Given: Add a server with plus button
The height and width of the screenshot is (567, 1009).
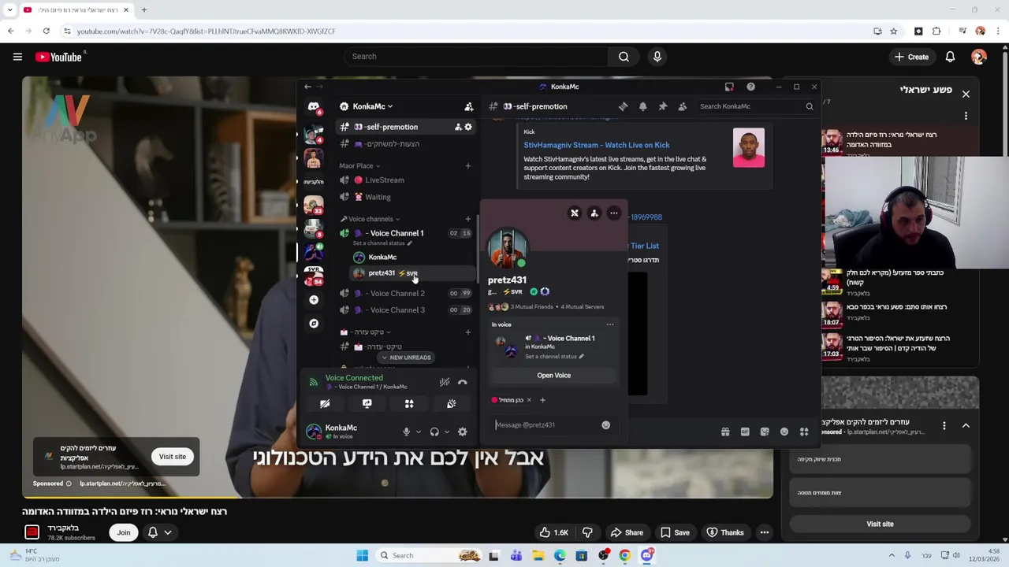Looking at the screenshot, I should click(314, 300).
